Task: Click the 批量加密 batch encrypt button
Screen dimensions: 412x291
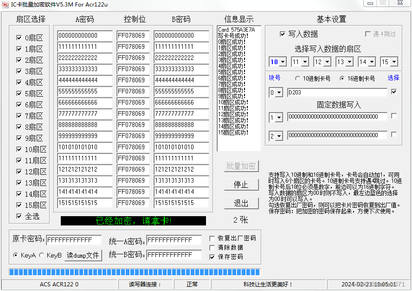Action: [241, 166]
